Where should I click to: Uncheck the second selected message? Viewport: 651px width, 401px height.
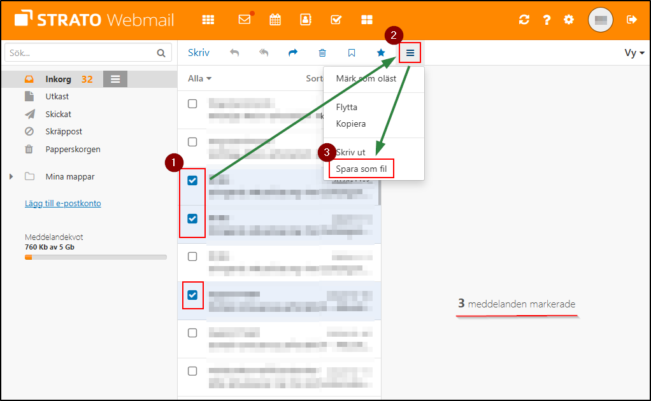(192, 218)
